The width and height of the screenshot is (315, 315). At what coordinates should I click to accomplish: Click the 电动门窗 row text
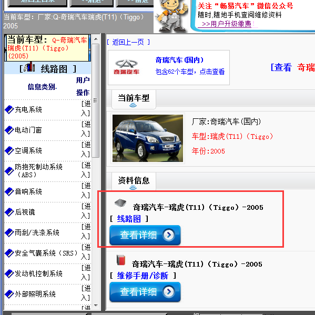[x=28, y=130]
